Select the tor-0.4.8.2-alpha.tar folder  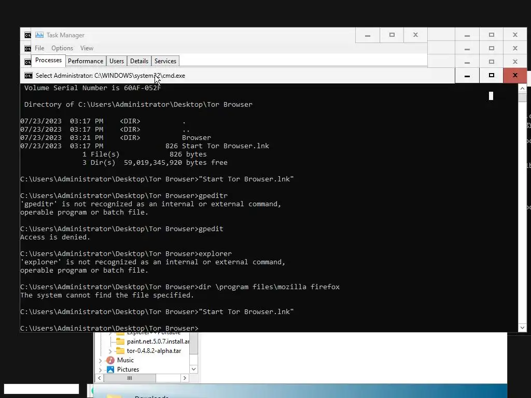click(153, 351)
